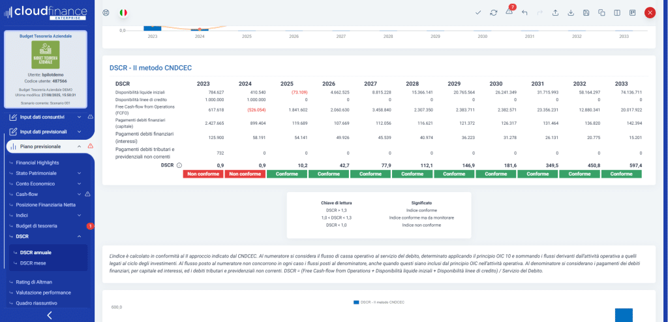Click the save floppy disk icon

(586, 12)
